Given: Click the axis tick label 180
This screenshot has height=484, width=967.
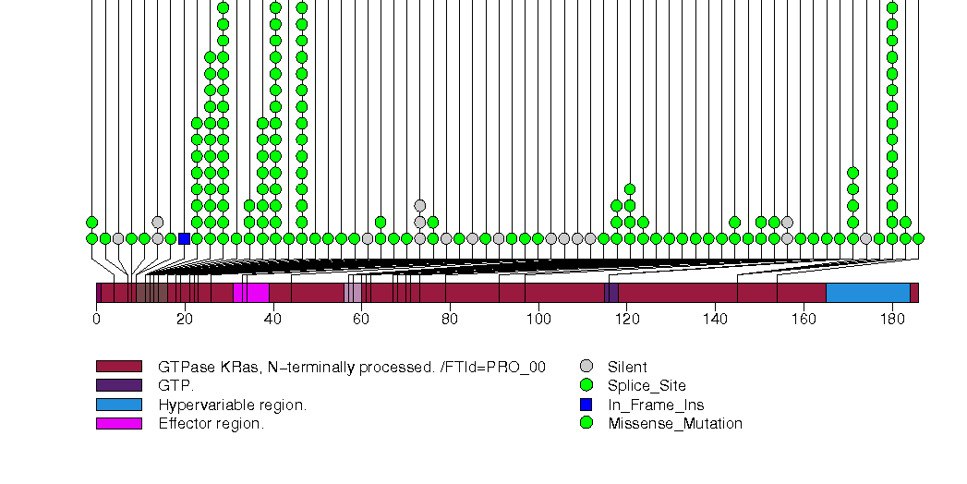Looking at the screenshot, I should (892, 320).
